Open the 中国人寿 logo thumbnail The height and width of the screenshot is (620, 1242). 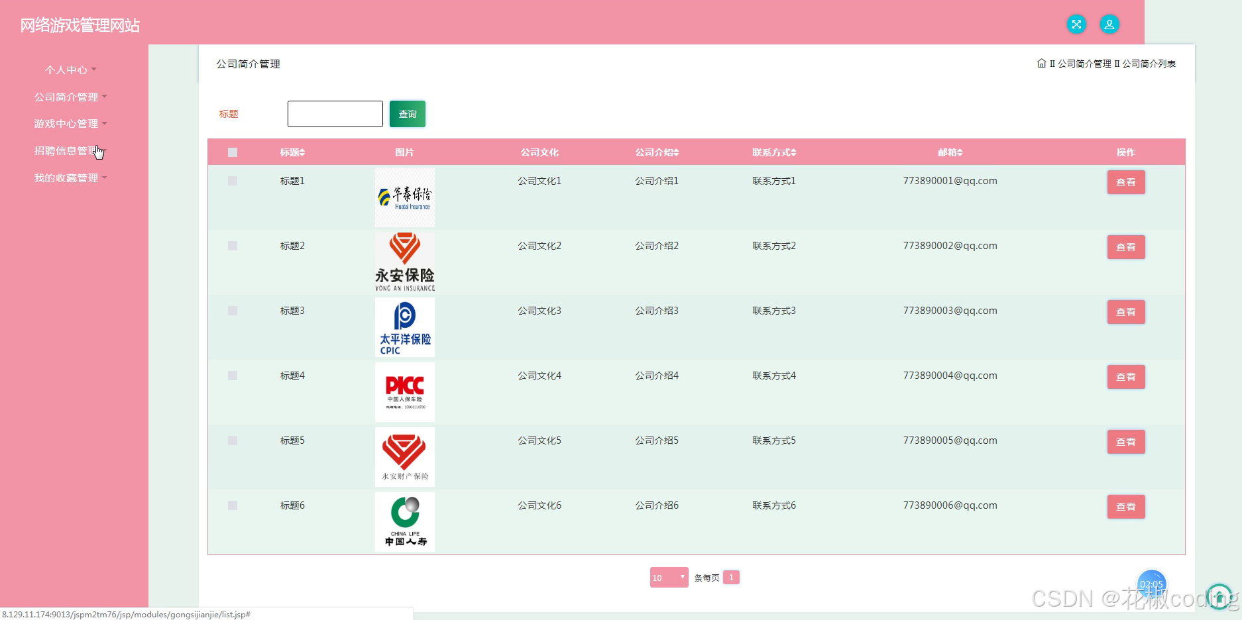point(405,522)
